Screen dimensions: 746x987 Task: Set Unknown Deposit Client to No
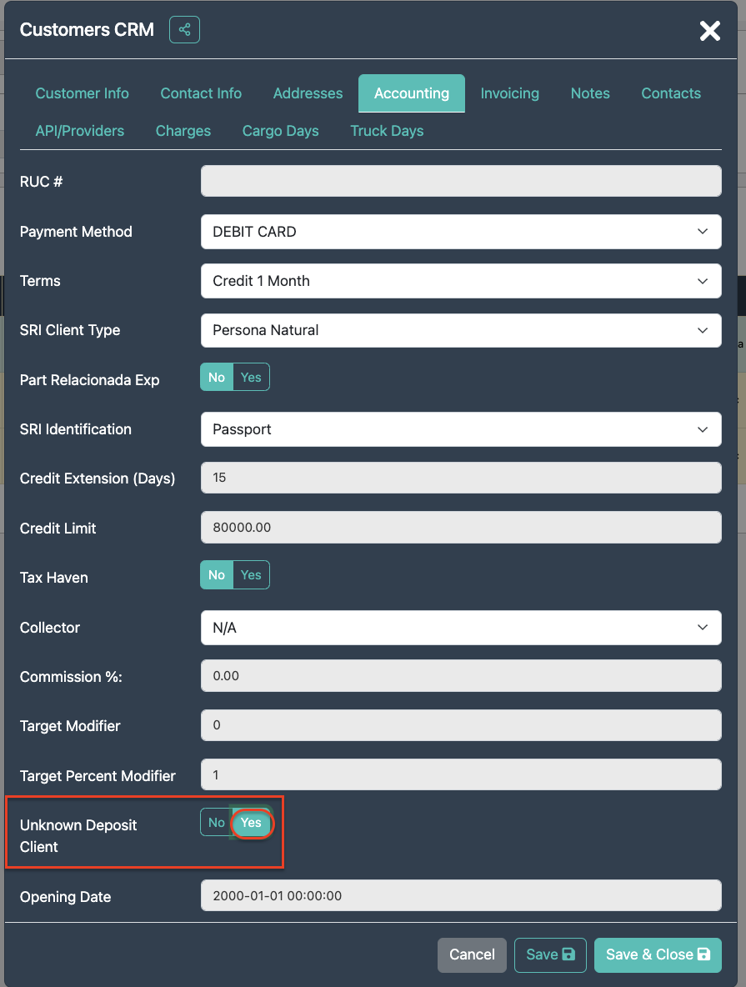pyautogui.click(x=216, y=823)
